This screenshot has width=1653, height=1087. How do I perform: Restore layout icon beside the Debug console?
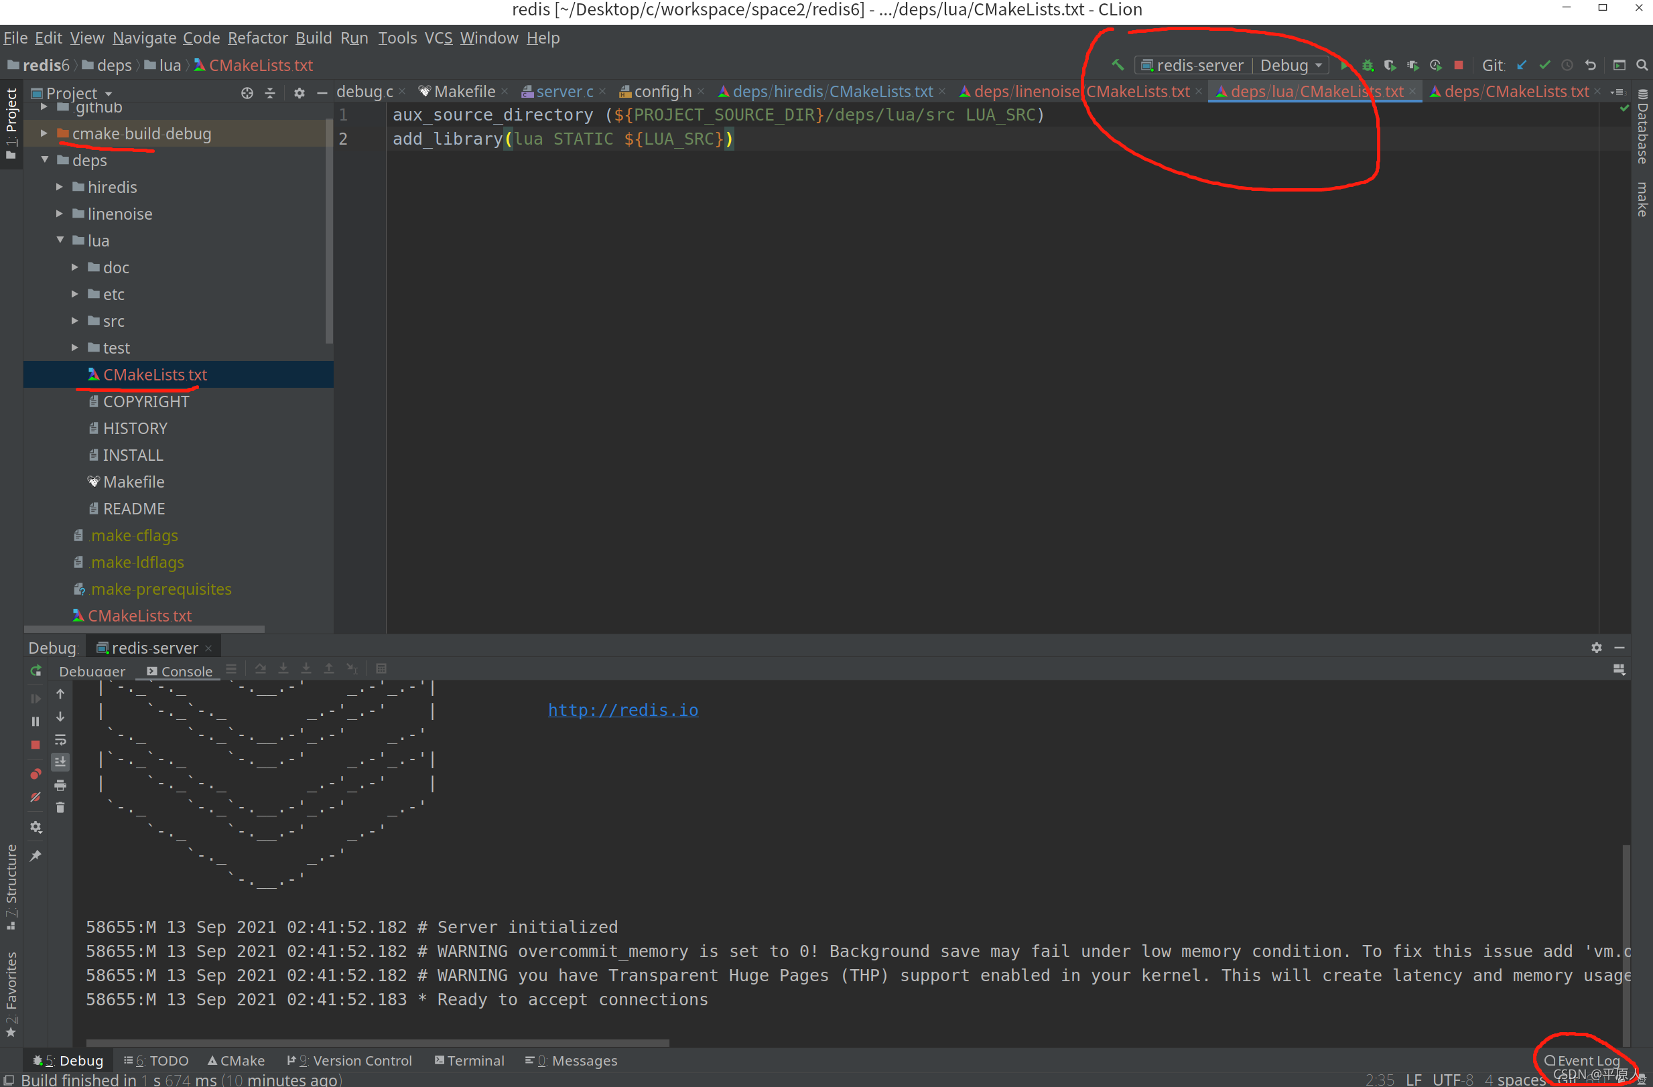[x=1619, y=670]
